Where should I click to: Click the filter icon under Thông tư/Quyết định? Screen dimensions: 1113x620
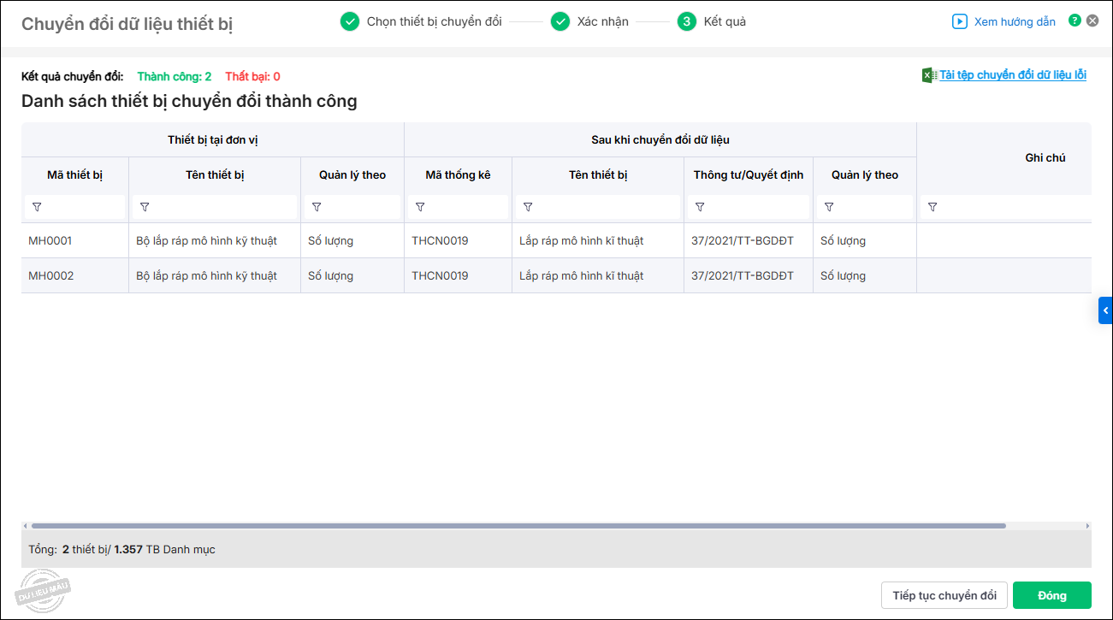coord(700,207)
